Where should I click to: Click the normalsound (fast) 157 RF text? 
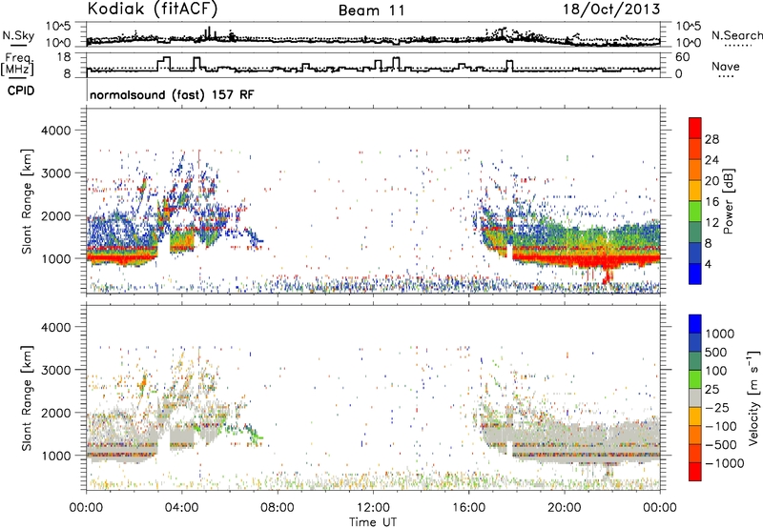tap(172, 94)
